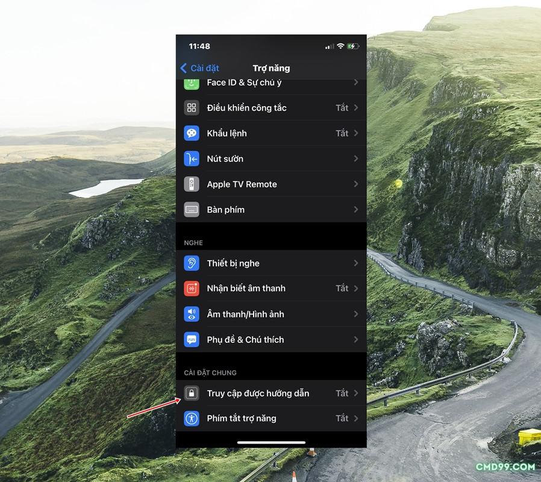Viewport: 541px width, 482px height.
Task: Expand chevron on Thiết bị nghe row
Action: pos(356,263)
